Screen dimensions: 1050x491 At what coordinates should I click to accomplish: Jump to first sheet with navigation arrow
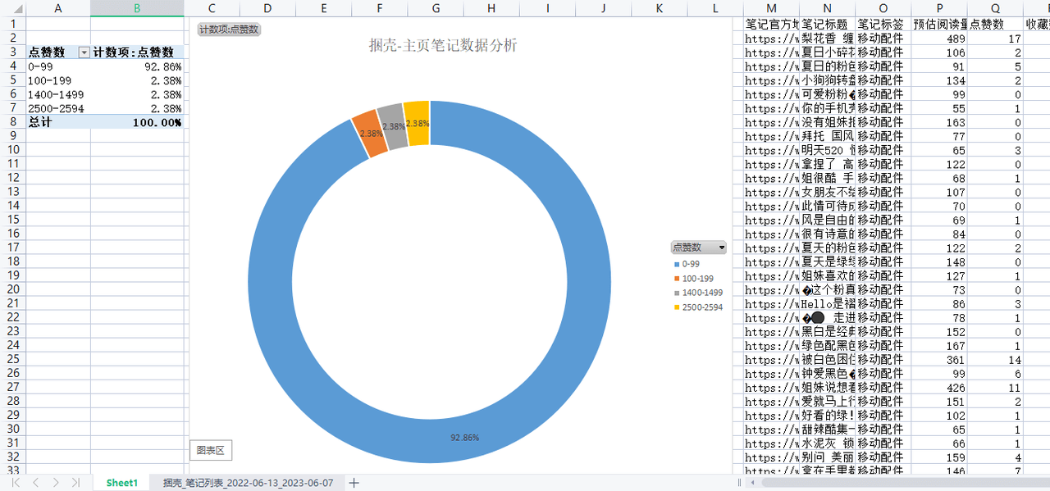16,483
